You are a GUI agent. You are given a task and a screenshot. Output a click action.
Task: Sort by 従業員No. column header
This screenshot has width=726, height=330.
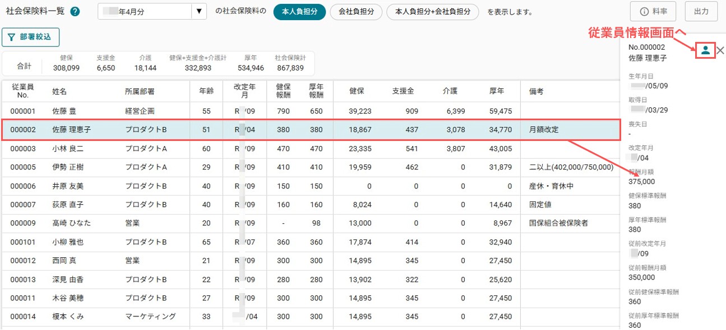pos(23,91)
